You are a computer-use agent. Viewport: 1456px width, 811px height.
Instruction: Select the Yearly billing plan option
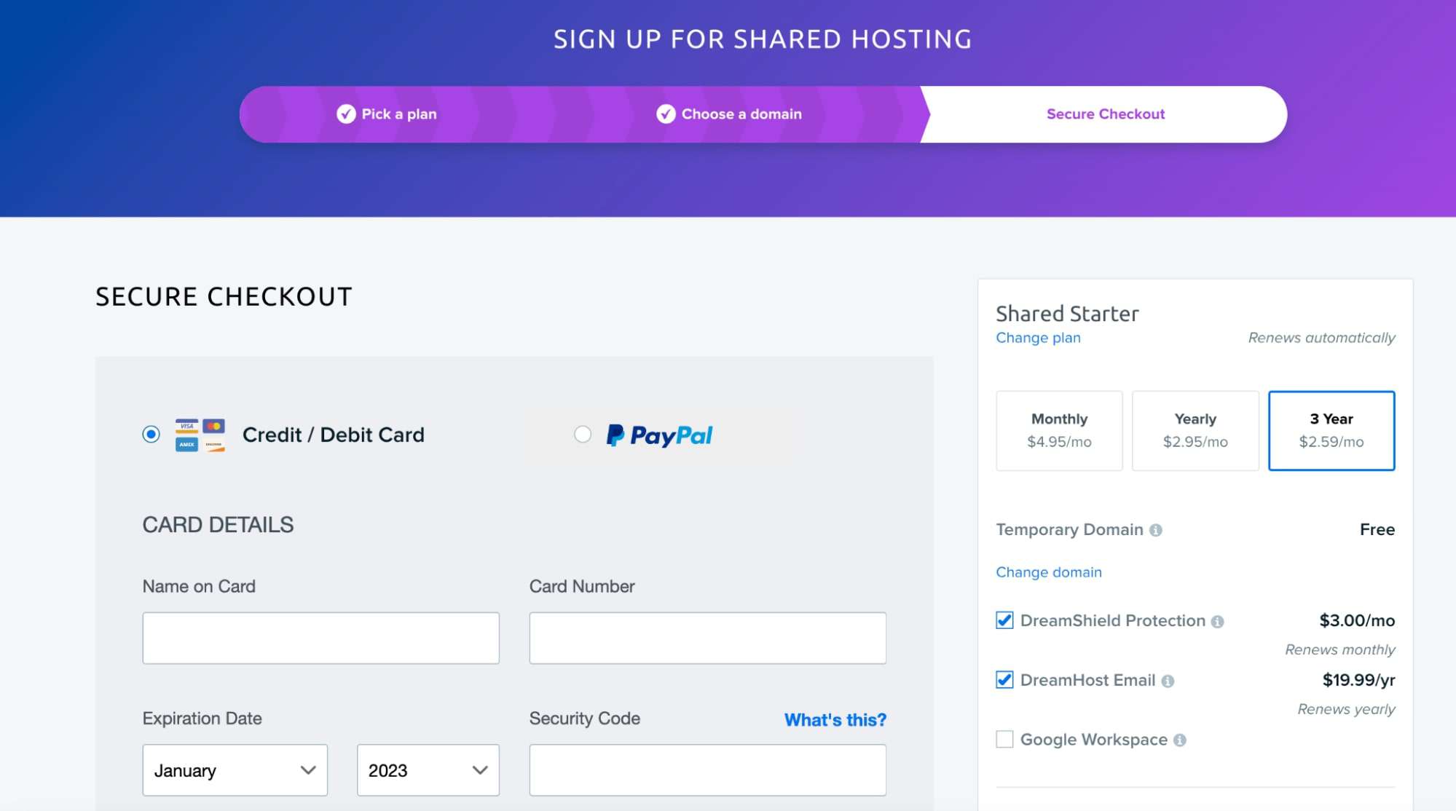1195,430
